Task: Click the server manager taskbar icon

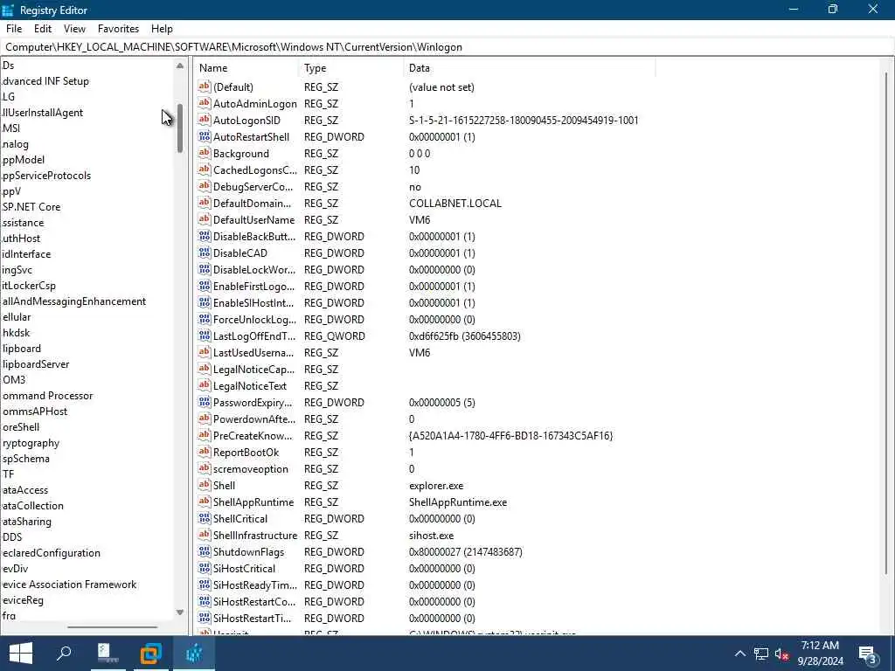Action: click(106, 654)
